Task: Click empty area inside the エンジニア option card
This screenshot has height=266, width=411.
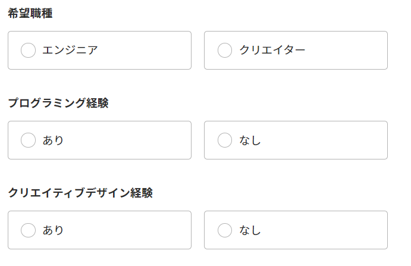Action: [x=149, y=51]
